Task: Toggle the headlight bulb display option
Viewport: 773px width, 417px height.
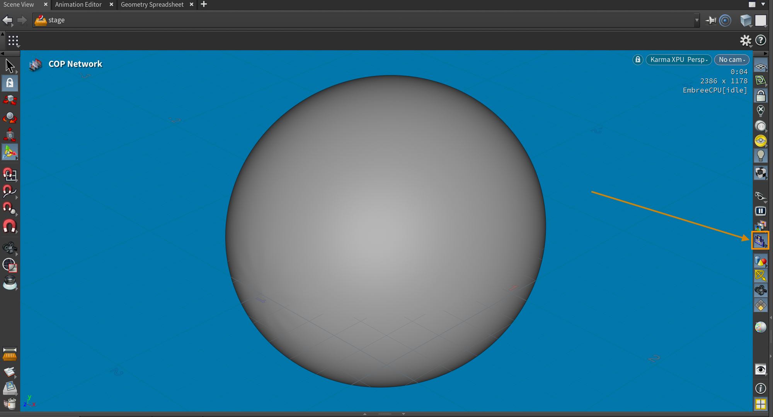Action: click(x=760, y=156)
